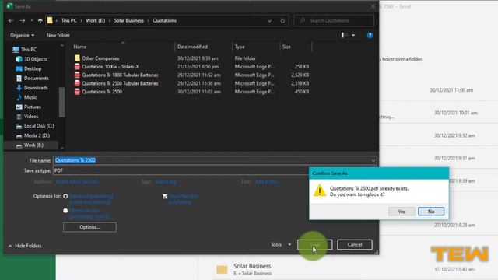This screenshot has width=498, height=280.
Task: Open recent locations dropdown arrow
Action: 32,21
